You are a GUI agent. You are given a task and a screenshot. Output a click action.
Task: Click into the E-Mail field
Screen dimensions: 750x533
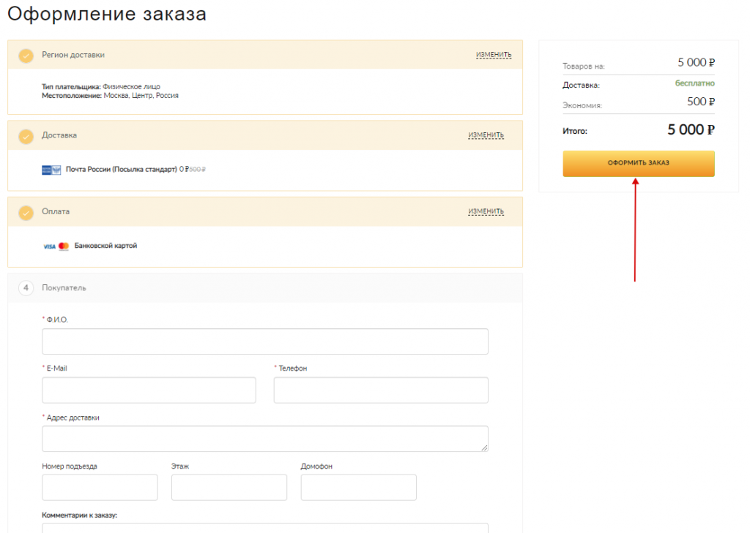click(149, 390)
